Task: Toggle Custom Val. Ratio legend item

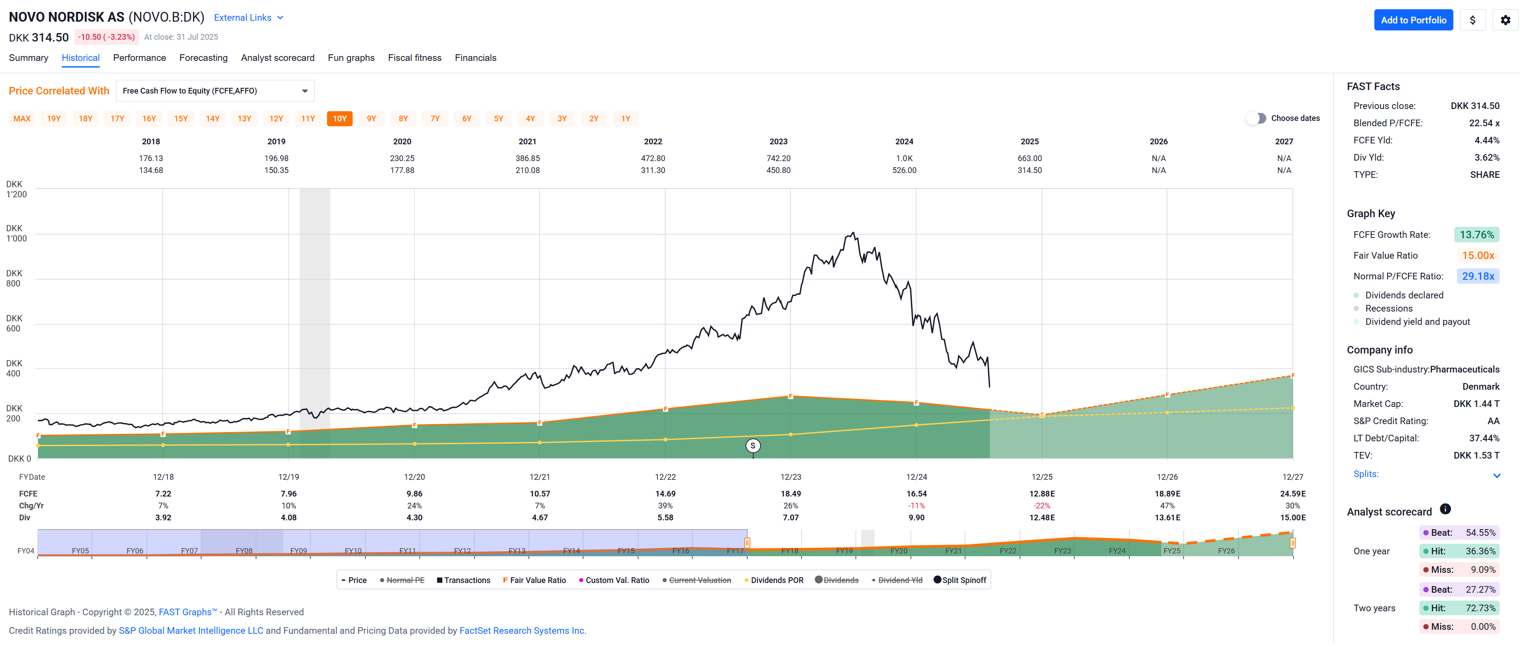Action: (613, 580)
